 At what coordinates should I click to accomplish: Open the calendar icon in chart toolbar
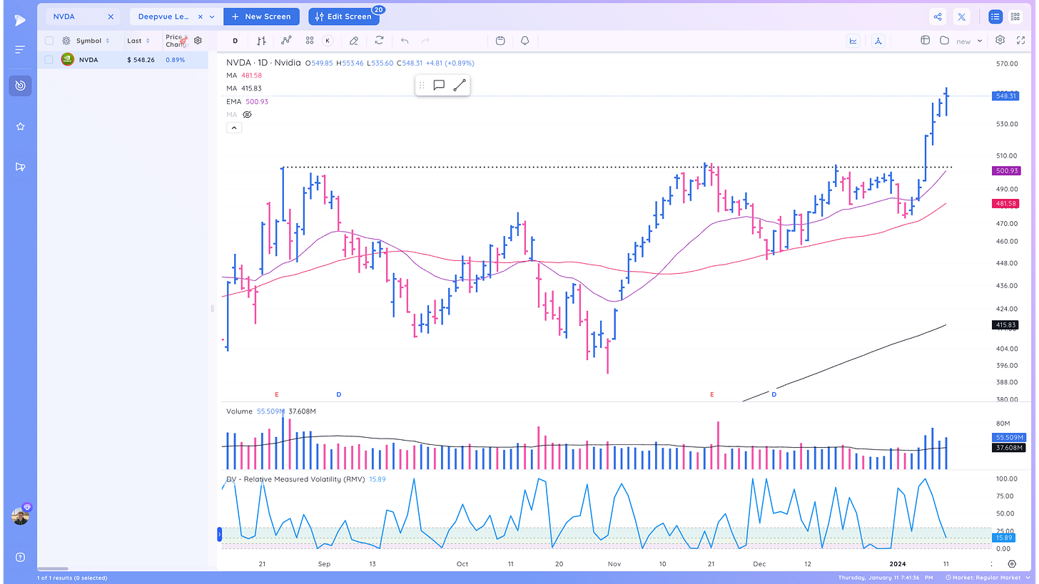pyautogui.click(x=500, y=41)
